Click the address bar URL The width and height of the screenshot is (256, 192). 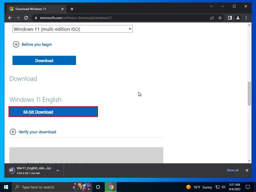[x=76, y=18]
